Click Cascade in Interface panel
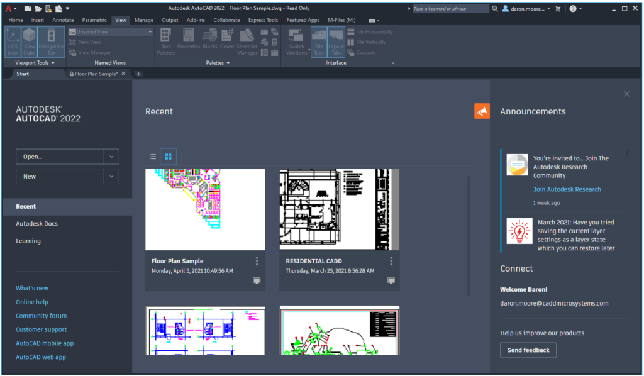Viewport: 644px width, 376px height. click(362, 53)
